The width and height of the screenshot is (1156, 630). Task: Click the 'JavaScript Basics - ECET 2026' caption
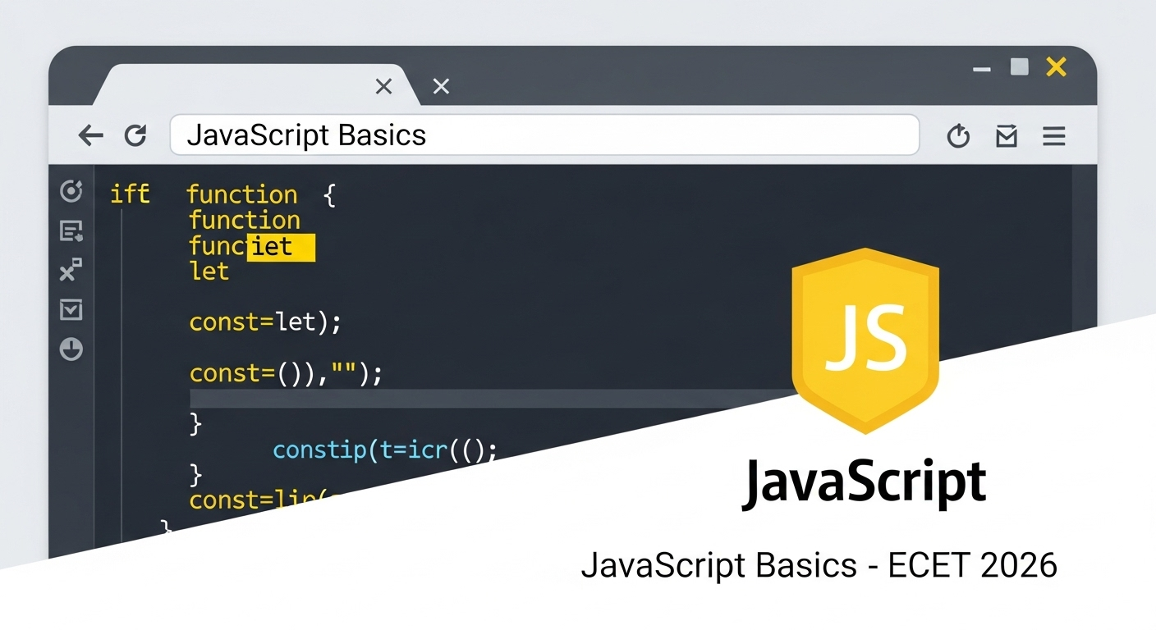coord(819,566)
